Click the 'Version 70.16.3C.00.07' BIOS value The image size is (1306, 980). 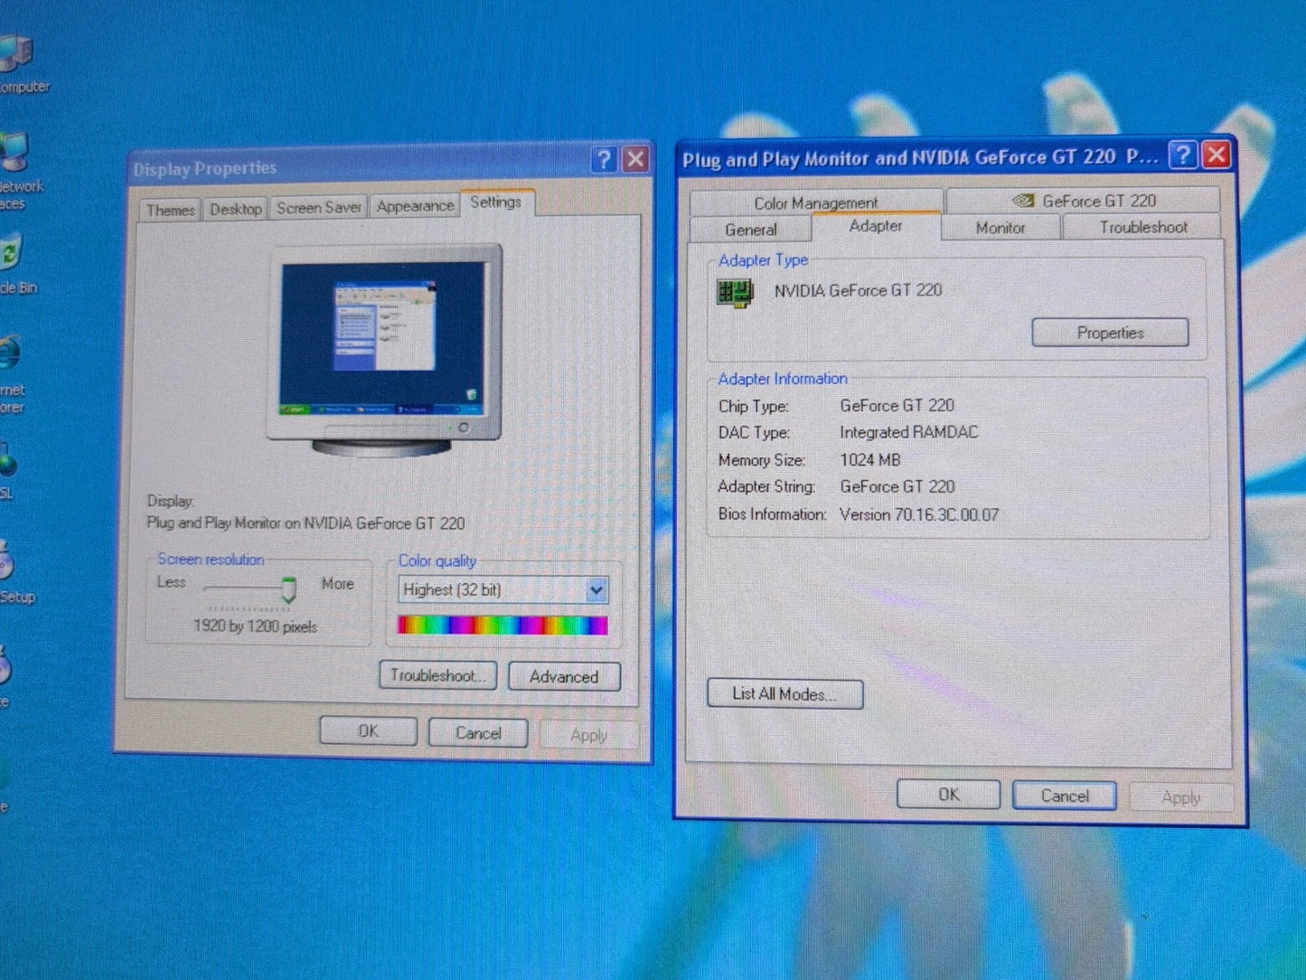coord(919,514)
